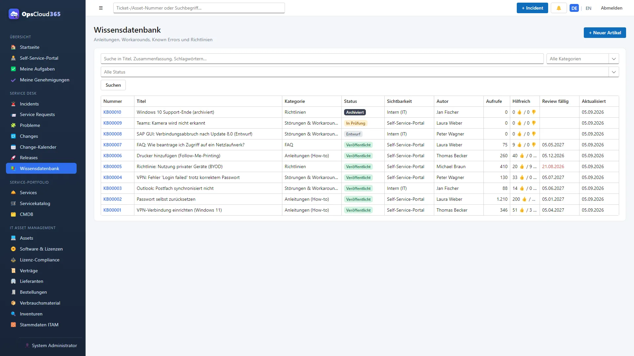The image size is (634, 356).
Task: Focus the global ticket/asset search field
Action: (199, 8)
